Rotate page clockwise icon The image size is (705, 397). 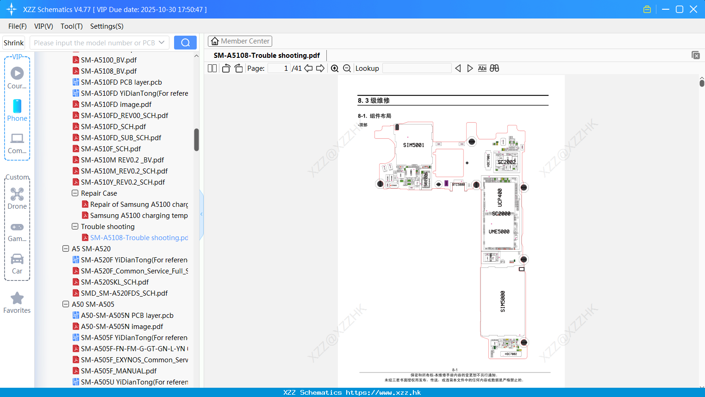point(238,68)
